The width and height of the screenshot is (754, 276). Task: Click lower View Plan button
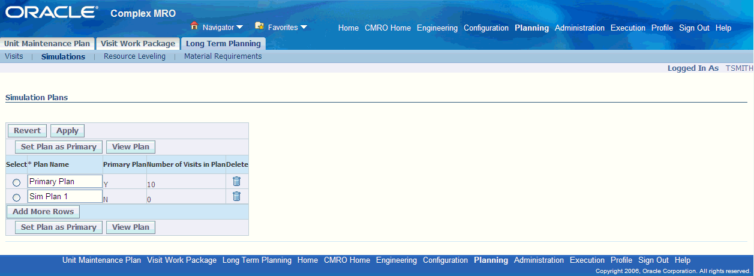(131, 227)
